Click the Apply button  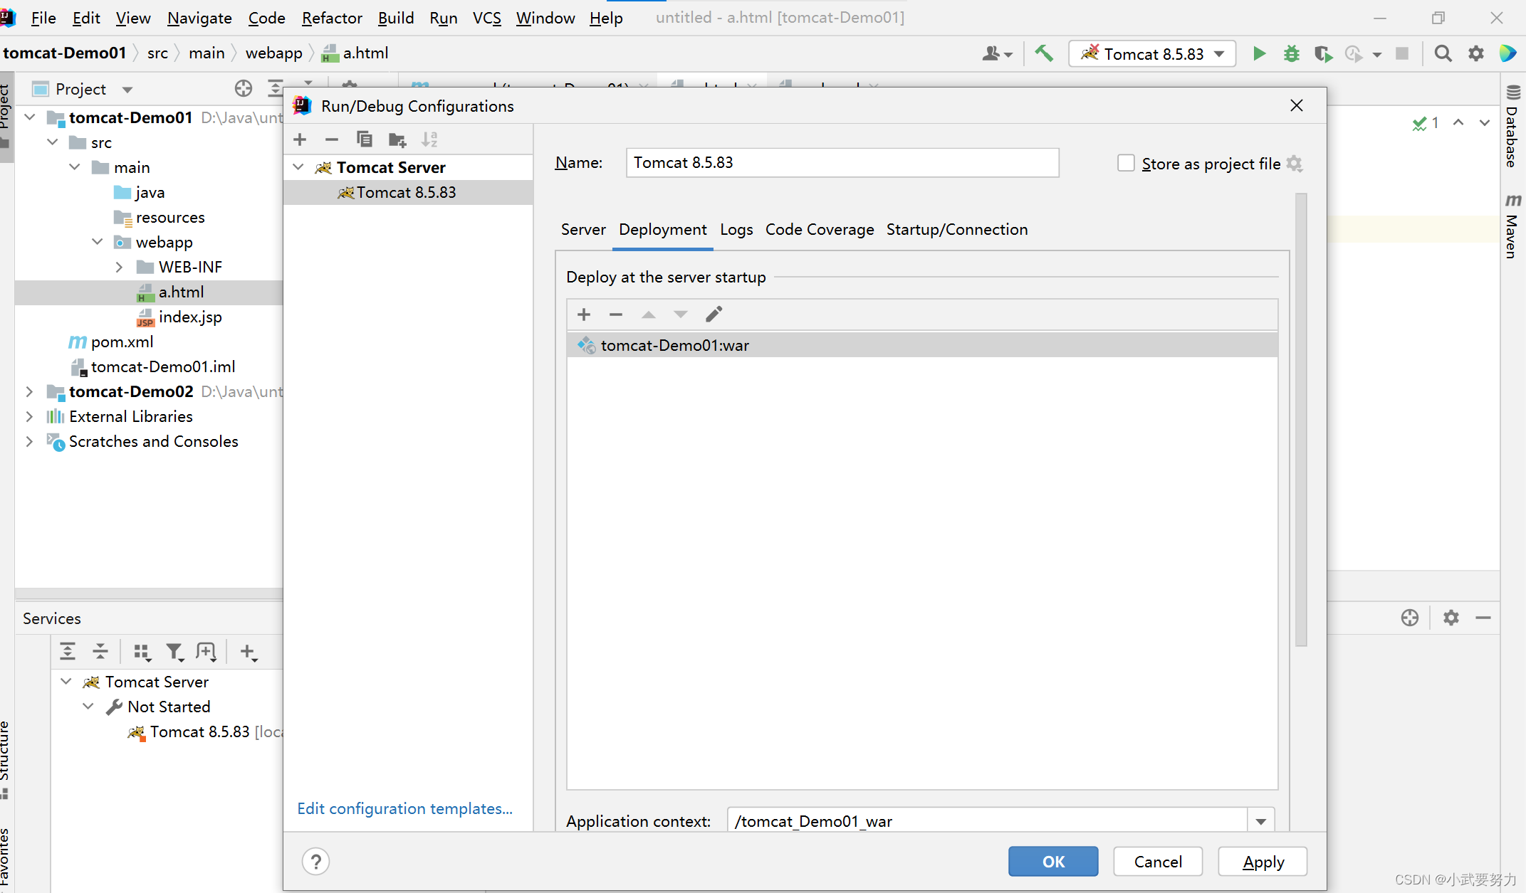coord(1263,862)
